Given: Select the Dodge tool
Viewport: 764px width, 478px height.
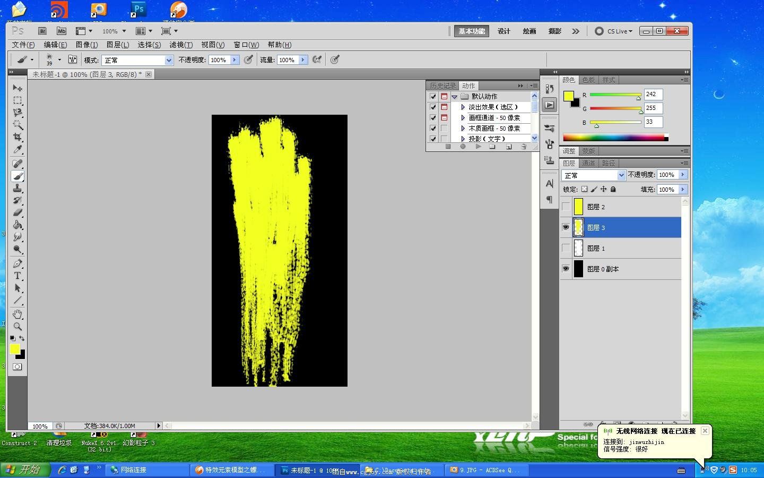Looking at the screenshot, I should pyautogui.click(x=18, y=249).
